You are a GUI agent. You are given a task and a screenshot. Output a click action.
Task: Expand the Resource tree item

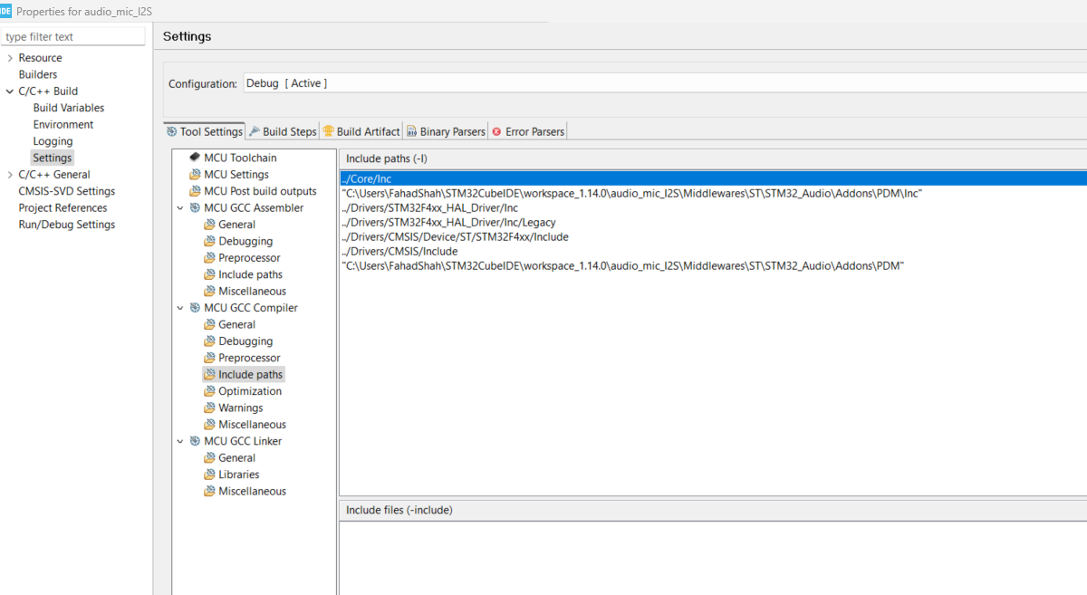[8, 57]
